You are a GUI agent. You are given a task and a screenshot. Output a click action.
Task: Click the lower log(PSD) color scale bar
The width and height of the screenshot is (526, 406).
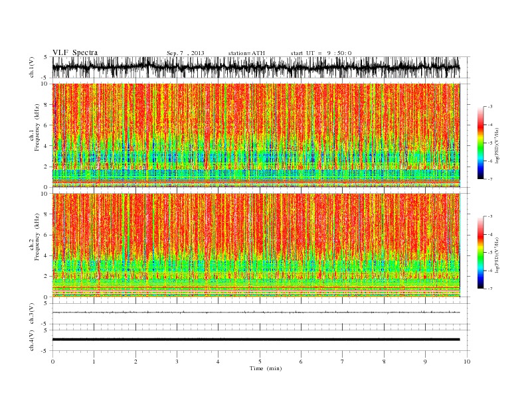(x=480, y=253)
